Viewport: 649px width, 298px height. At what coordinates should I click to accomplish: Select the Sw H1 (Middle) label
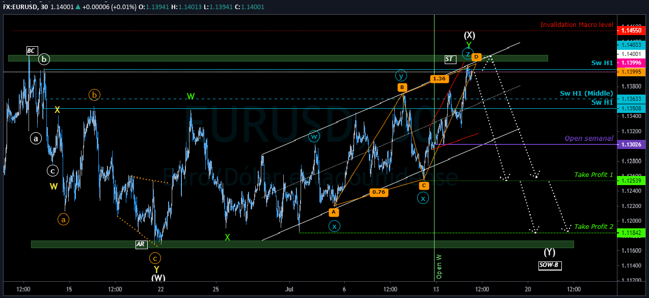pyautogui.click(x=586, y=93)
